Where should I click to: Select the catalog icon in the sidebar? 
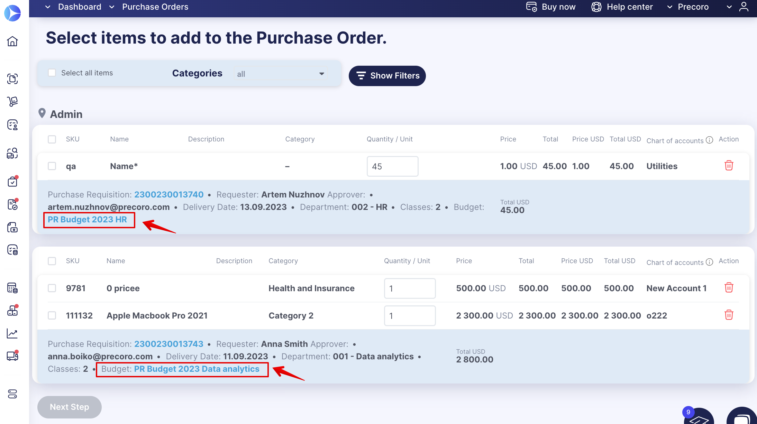pyautogui.click(x=12, y=79)
